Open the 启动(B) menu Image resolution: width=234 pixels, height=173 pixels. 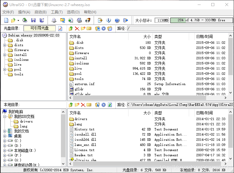tap(40, 12)
